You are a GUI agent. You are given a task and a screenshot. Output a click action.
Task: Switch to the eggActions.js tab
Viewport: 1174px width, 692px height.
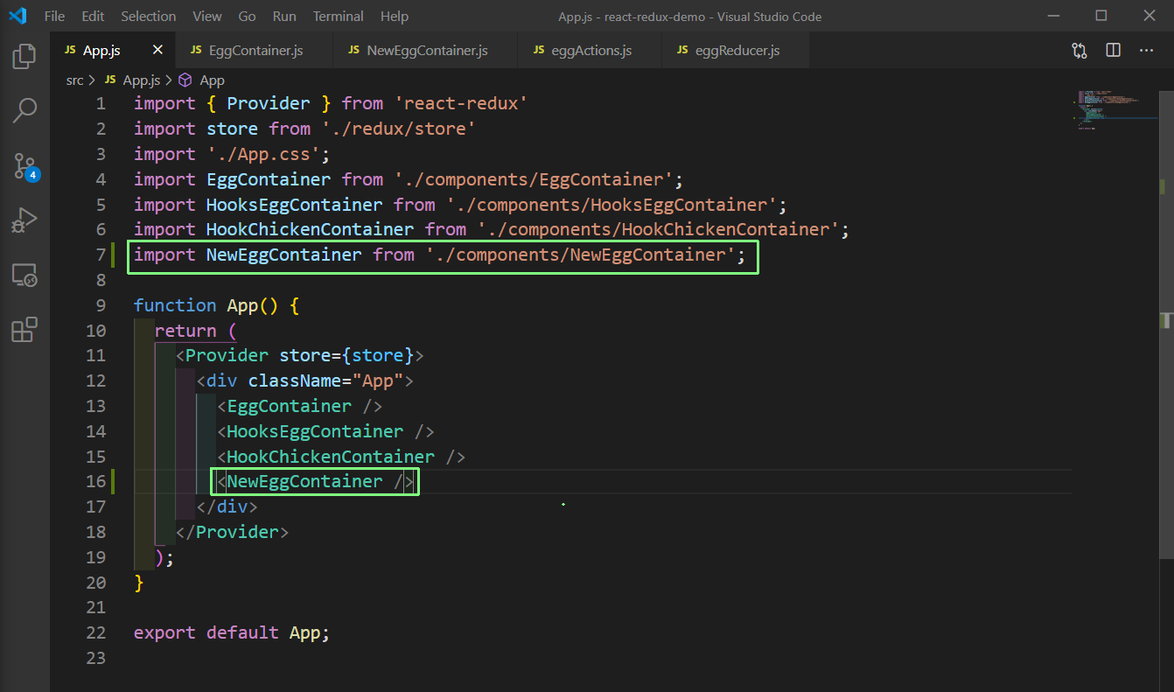tap(590, 51)
